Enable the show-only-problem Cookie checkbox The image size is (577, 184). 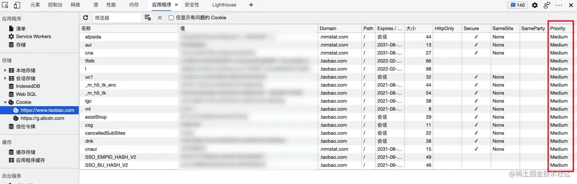[171, 18]
